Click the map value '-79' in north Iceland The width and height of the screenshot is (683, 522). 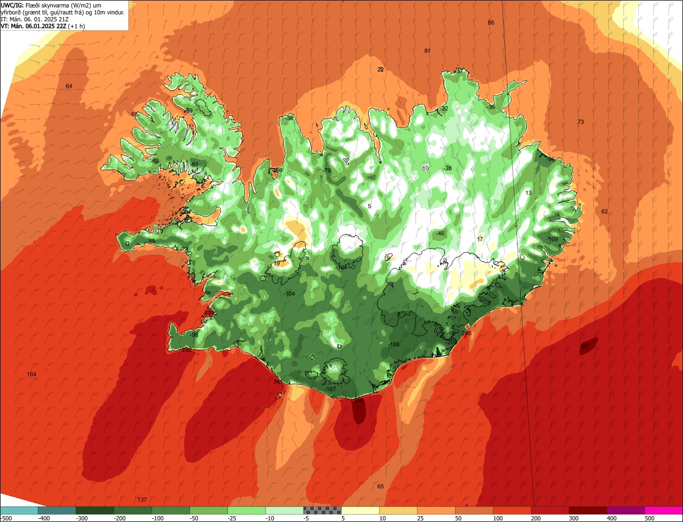click(327, 170)
